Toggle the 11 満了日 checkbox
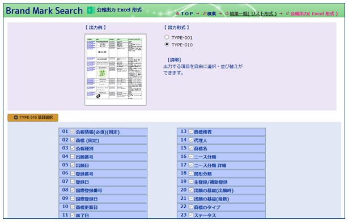Image resolution: width=348 pixels, height=223 pixels. (x=73, y=215)
